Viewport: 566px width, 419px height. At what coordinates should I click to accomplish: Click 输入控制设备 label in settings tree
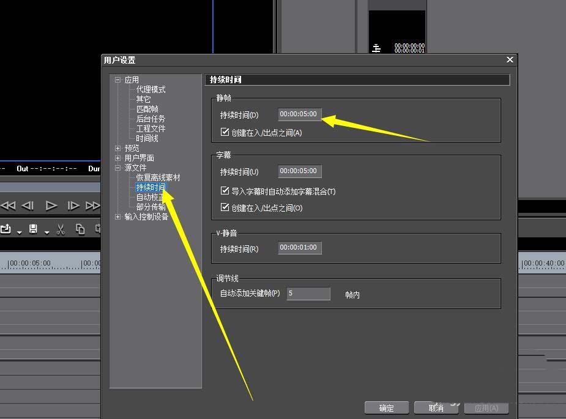coord(147,217)
